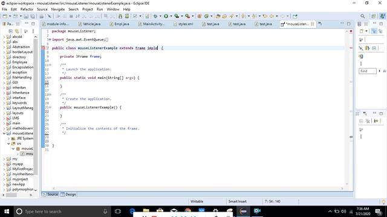387x217 pixels.
Task: Switch to MainActivity editor tab
Action: click(x=151, y=24)
